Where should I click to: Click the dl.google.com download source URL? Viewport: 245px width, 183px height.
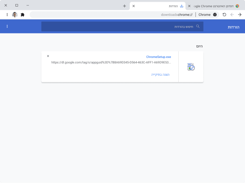point(111,62)
